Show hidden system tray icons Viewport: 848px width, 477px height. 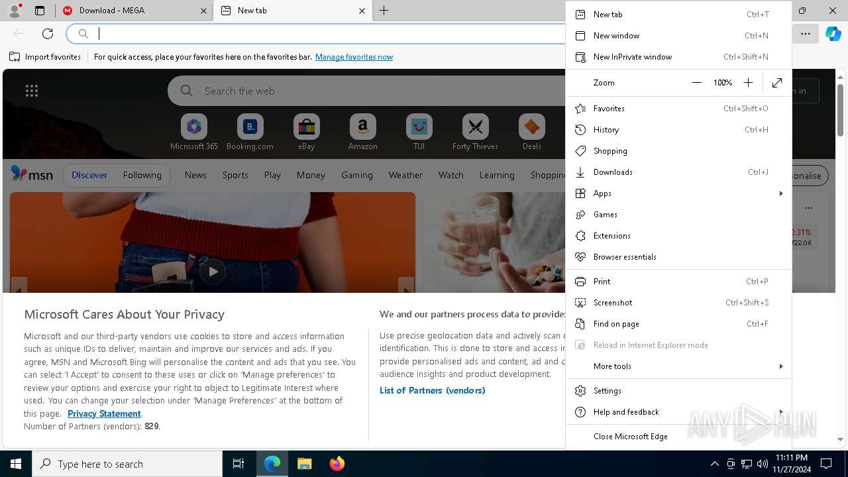pos(714,464)
